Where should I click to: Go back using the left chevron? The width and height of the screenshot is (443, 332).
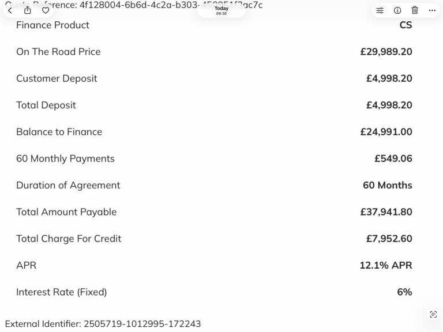pyautogui.click(x=10, y=10)
